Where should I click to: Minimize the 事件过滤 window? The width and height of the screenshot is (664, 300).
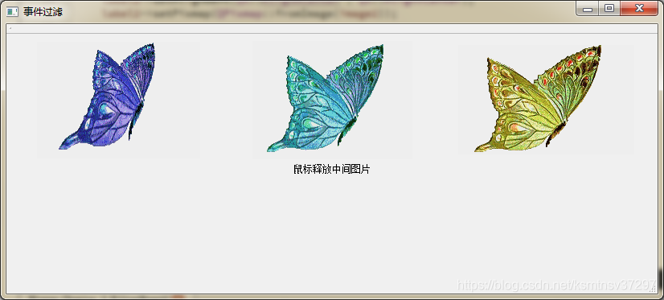(x=588, y=9)
